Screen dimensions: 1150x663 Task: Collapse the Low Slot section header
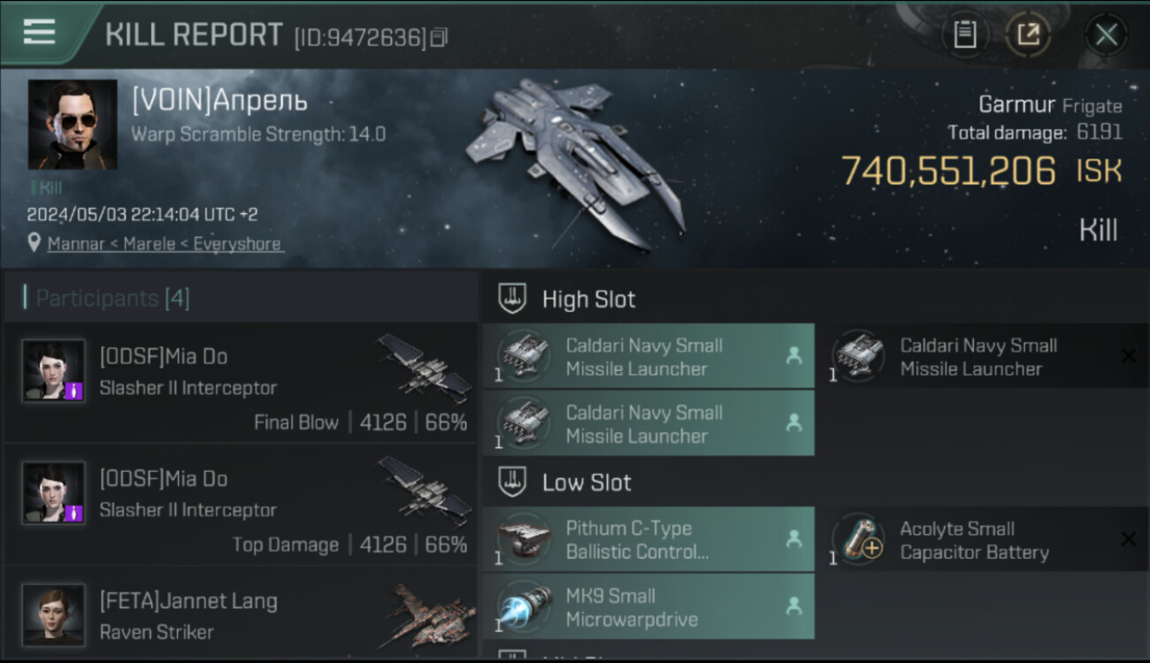pos(816,483)
